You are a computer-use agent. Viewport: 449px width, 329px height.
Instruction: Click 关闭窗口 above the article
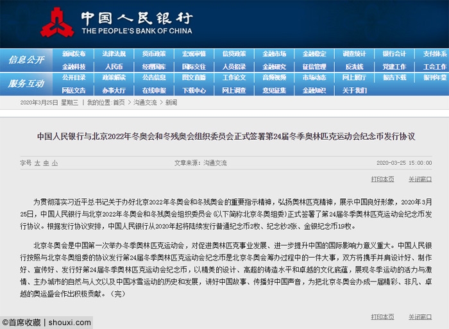click(x=420, y=179)
